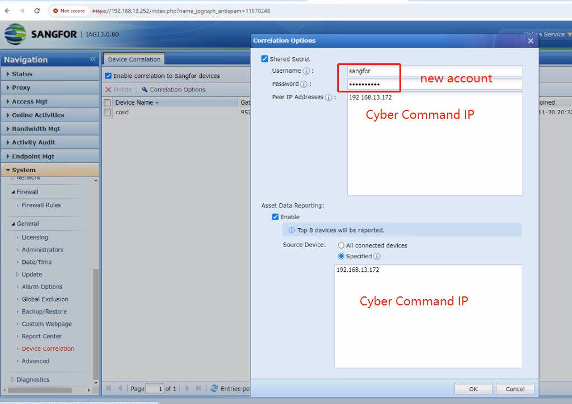Screen dimensions: 572x404
Task: Expand the Proxy navigation section
Action: [x=50, y=87]
